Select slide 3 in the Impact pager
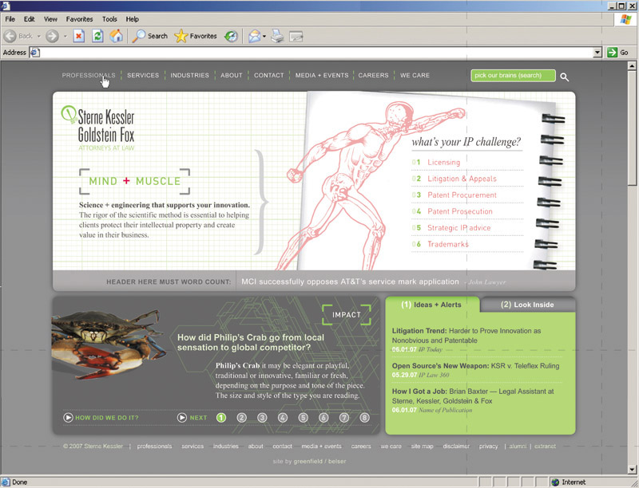 pyautogui.click(x=262, y=418)
